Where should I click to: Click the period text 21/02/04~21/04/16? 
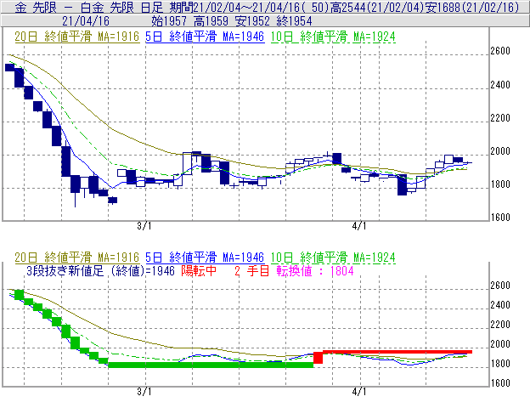246,7
